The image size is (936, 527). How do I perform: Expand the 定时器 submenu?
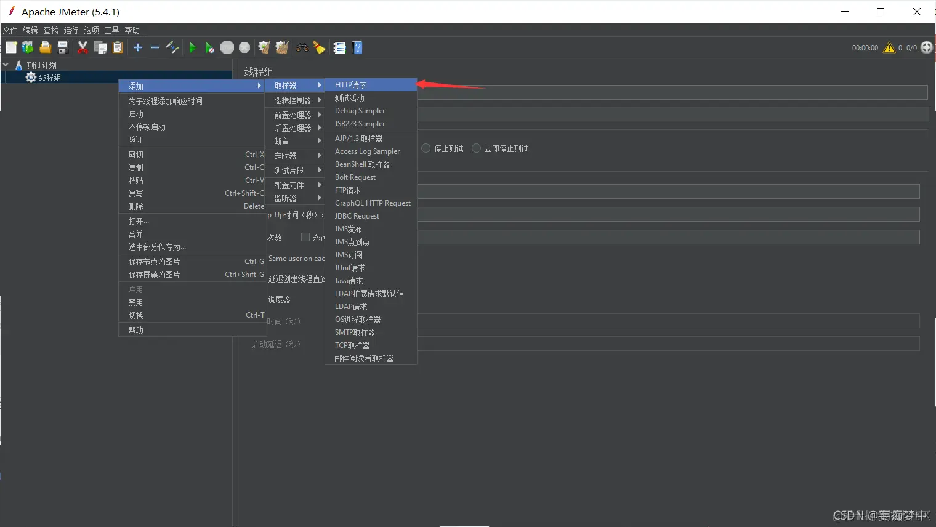point(294,156)
